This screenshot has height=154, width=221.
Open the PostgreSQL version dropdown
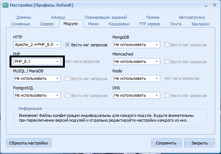pyautogui.click(x=57, y=96)
